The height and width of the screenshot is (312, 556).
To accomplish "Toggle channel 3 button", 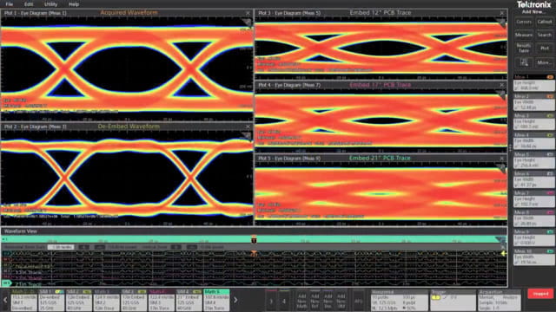I will 271,301.
